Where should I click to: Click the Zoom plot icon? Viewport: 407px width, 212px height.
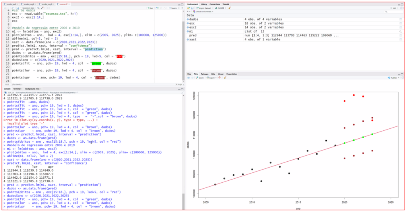click(x=201, y=78)
